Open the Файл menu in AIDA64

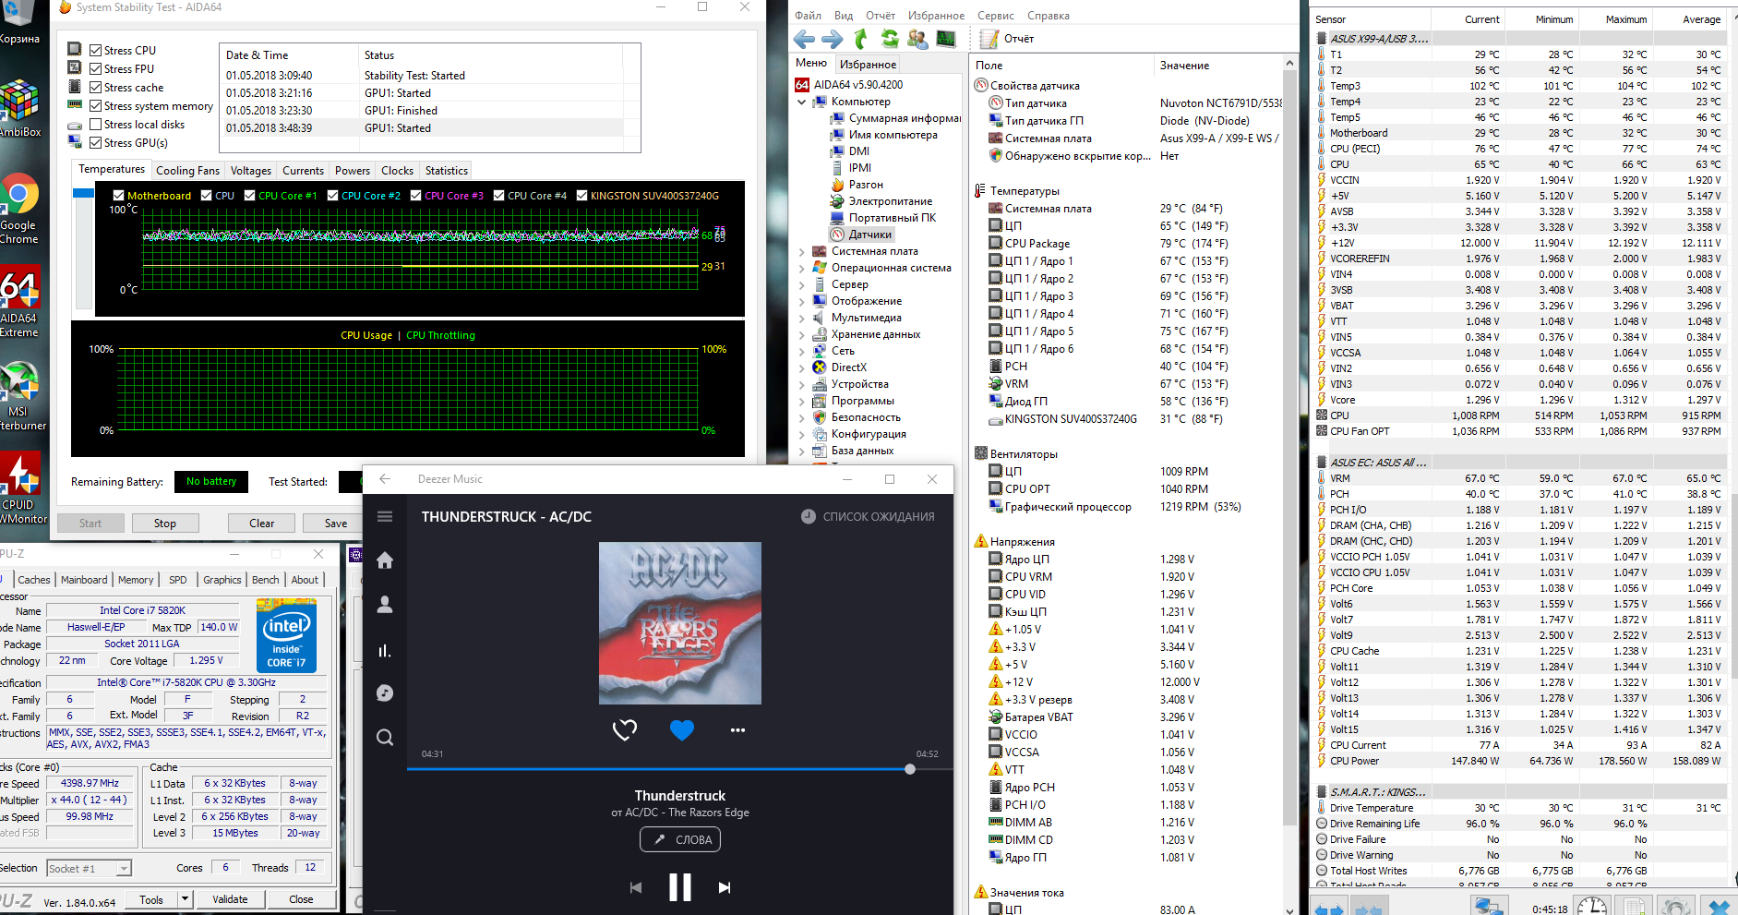tap(808, 16)
